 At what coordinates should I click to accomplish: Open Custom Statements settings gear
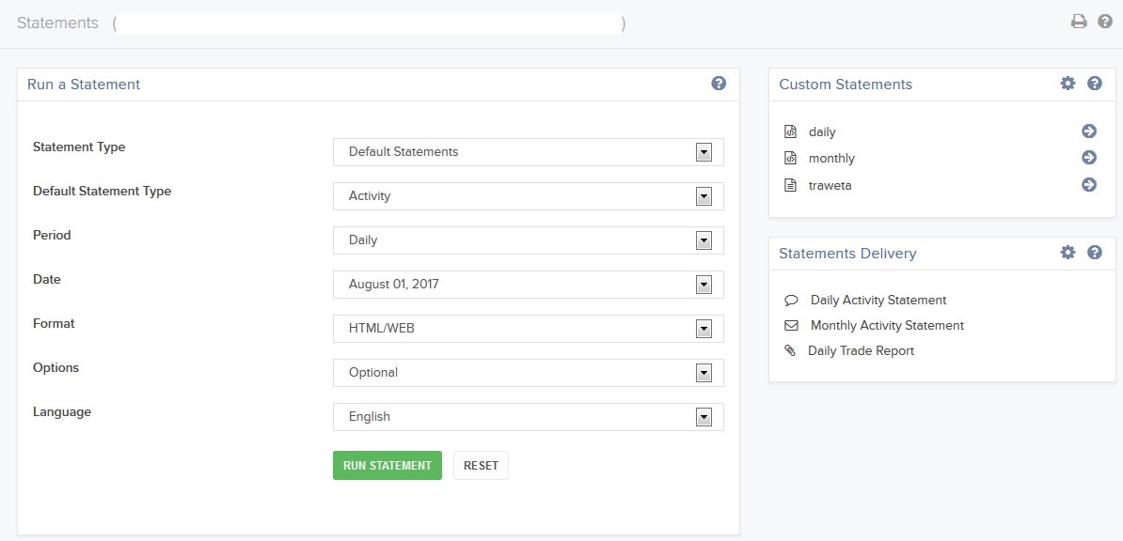tap(1068, 84)
